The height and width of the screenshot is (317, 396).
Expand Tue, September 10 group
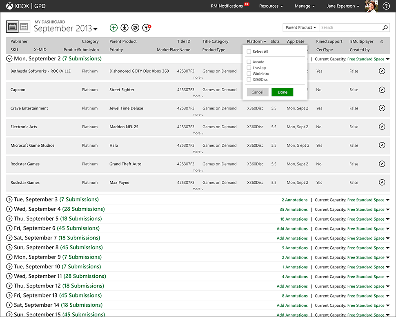click(x=9, y=267)
